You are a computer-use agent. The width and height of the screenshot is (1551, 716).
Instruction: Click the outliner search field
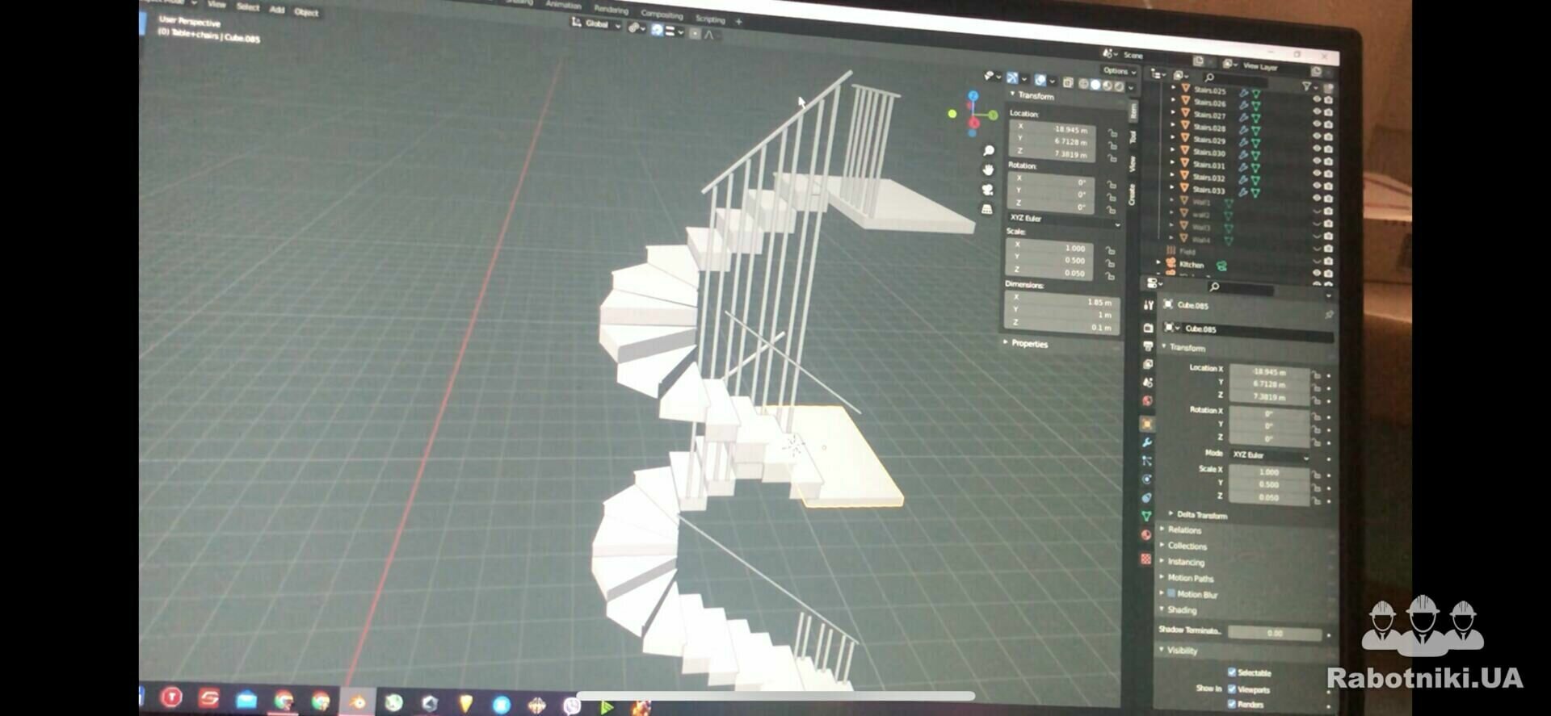point(1234,79)
